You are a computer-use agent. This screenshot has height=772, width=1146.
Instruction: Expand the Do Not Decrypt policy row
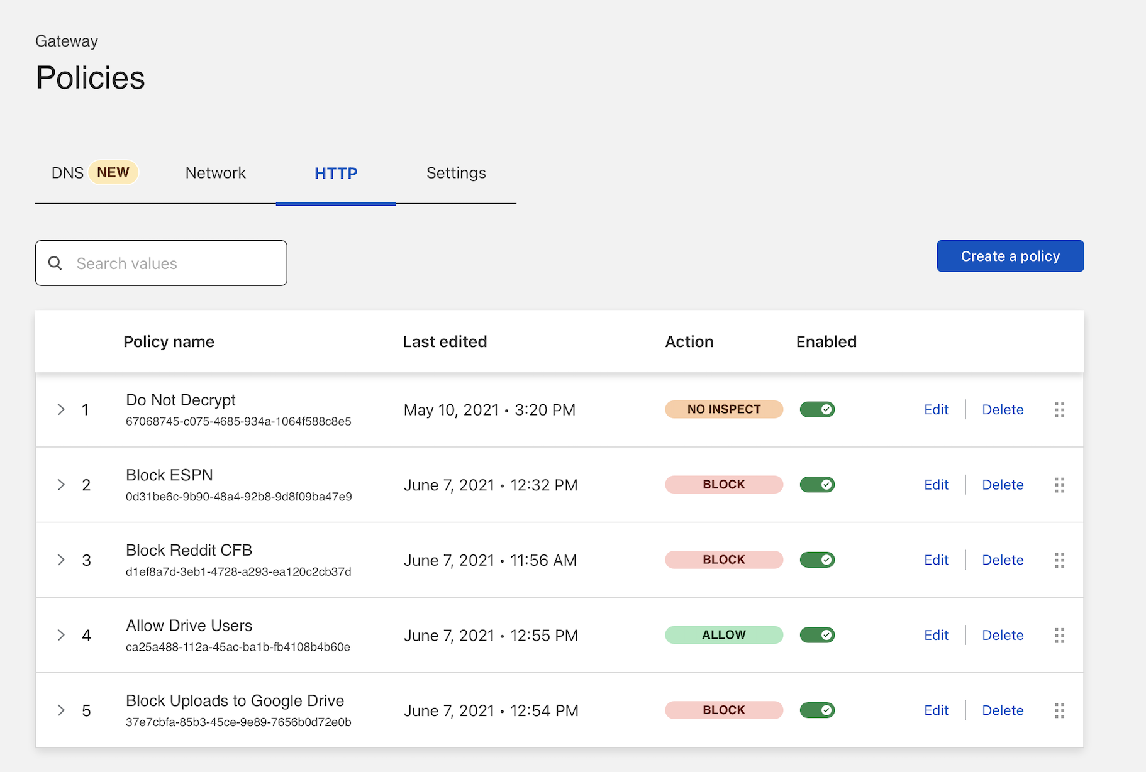(x=61, y=410)
